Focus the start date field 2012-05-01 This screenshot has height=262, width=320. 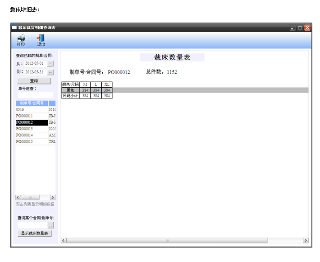[35, 64]
